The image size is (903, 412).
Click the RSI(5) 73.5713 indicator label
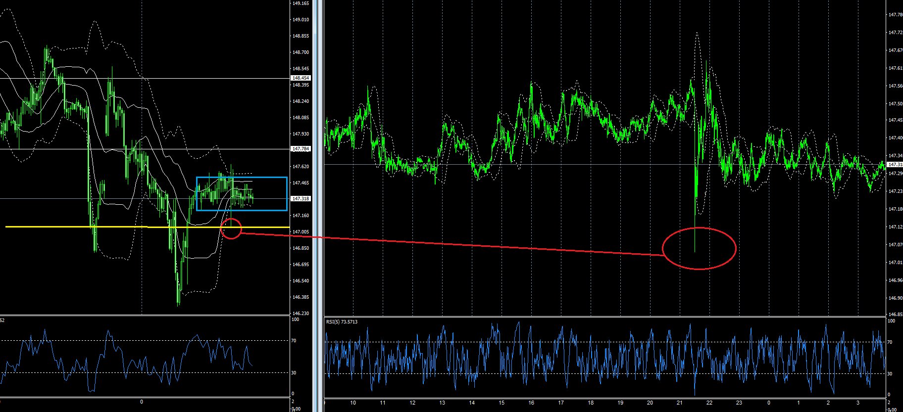click(x=342, y=322)
